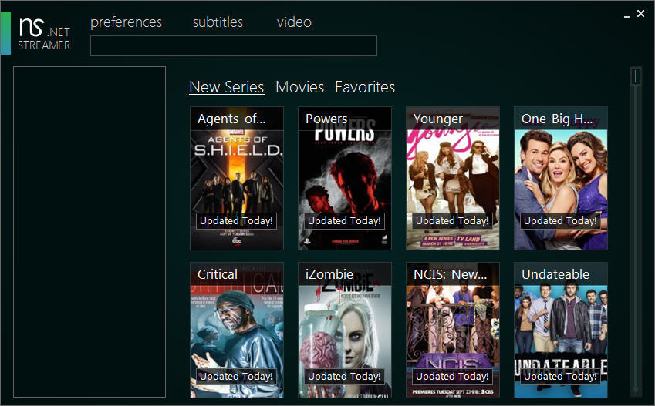Open the Powers series poster

(345, 178)
